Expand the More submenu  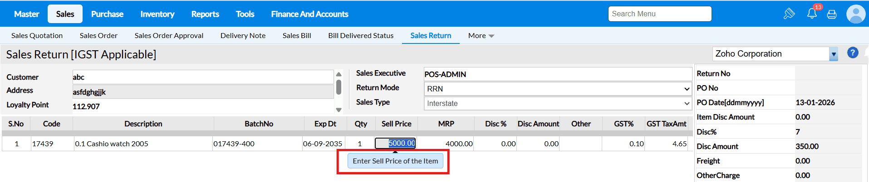(481, 35)
